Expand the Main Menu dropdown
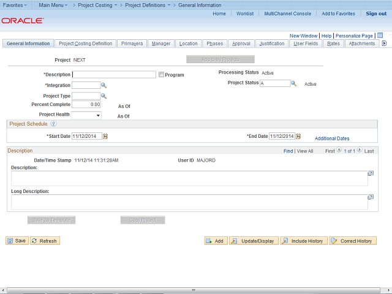The image size is (392, 294). coord(53,5)
